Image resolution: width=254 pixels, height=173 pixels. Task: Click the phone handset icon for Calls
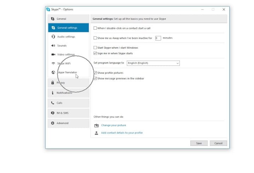point(53,103)
